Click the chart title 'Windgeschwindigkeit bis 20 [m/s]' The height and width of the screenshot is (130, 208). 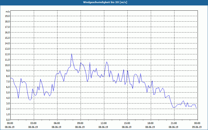tap(105, 2)
